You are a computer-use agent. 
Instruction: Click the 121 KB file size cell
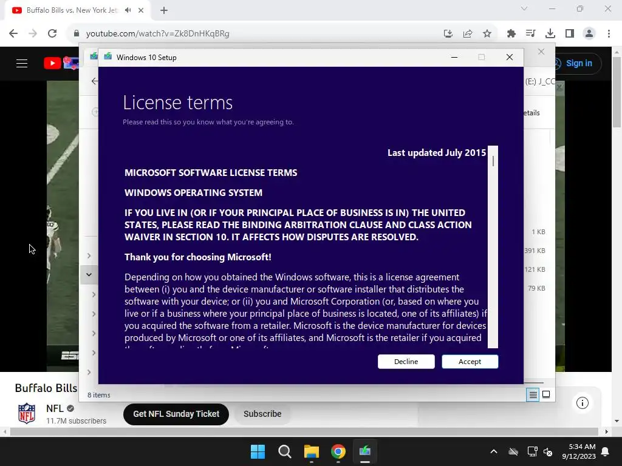(535, 269)
